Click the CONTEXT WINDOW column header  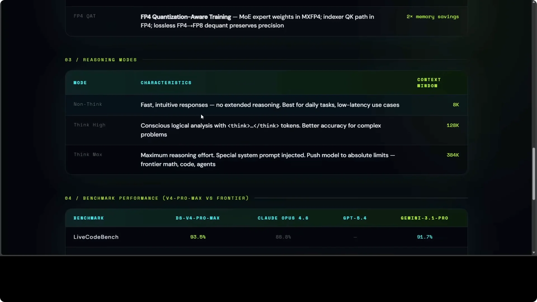(x=429, y=83)
